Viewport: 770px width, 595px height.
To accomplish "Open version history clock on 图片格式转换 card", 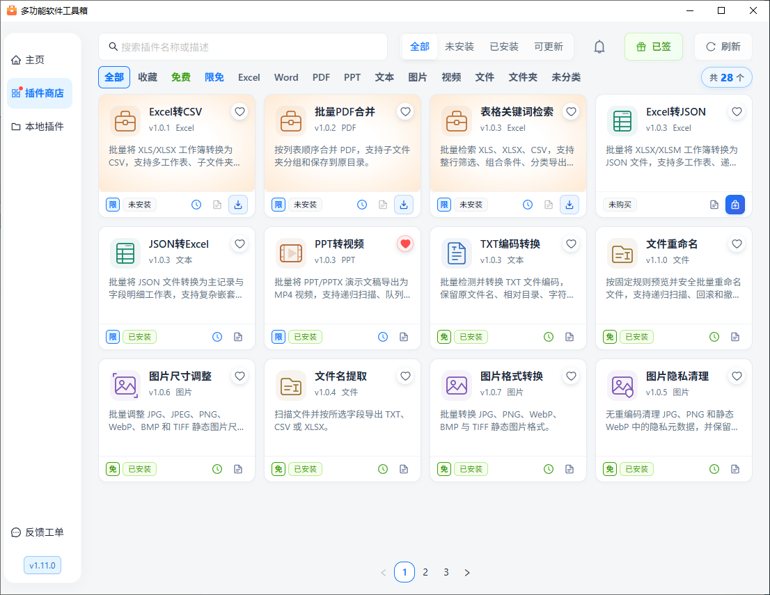I will click(549, 469).
